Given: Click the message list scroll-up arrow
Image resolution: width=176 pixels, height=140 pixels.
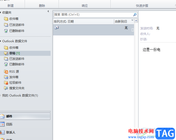Looking at the screenshot, I should 136,21.
